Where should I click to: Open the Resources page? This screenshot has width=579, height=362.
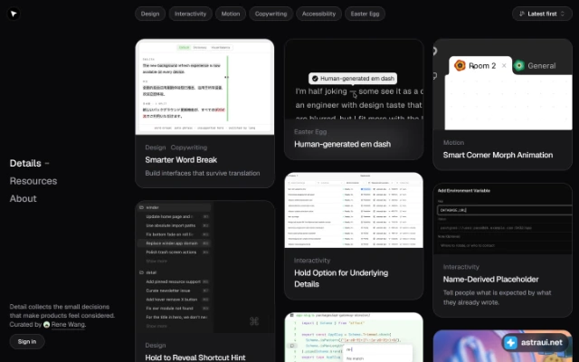tap(33, 181)
